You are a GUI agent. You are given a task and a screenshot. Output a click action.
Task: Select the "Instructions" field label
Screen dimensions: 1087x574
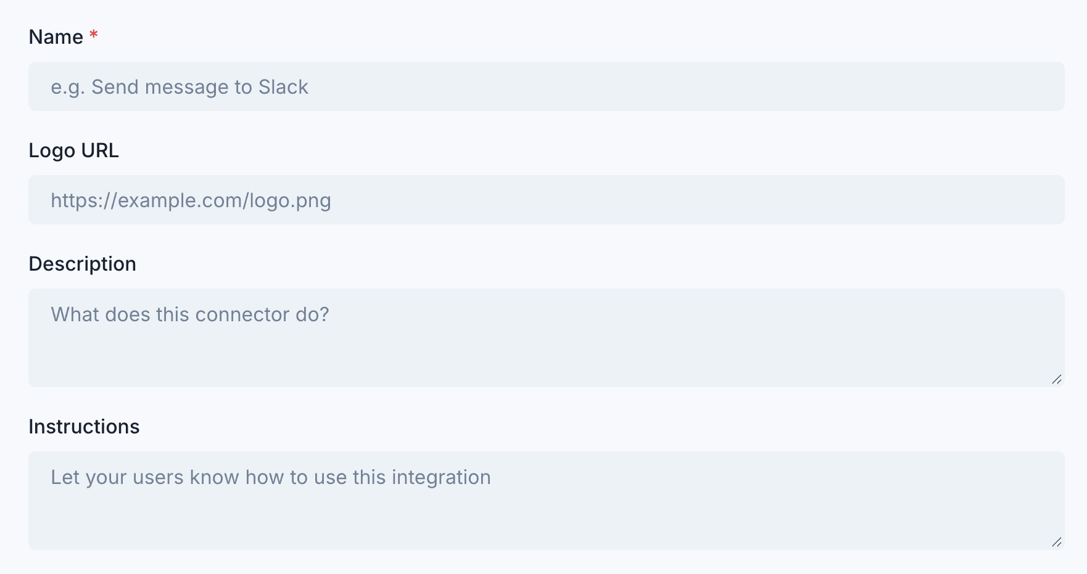(84, 427)
